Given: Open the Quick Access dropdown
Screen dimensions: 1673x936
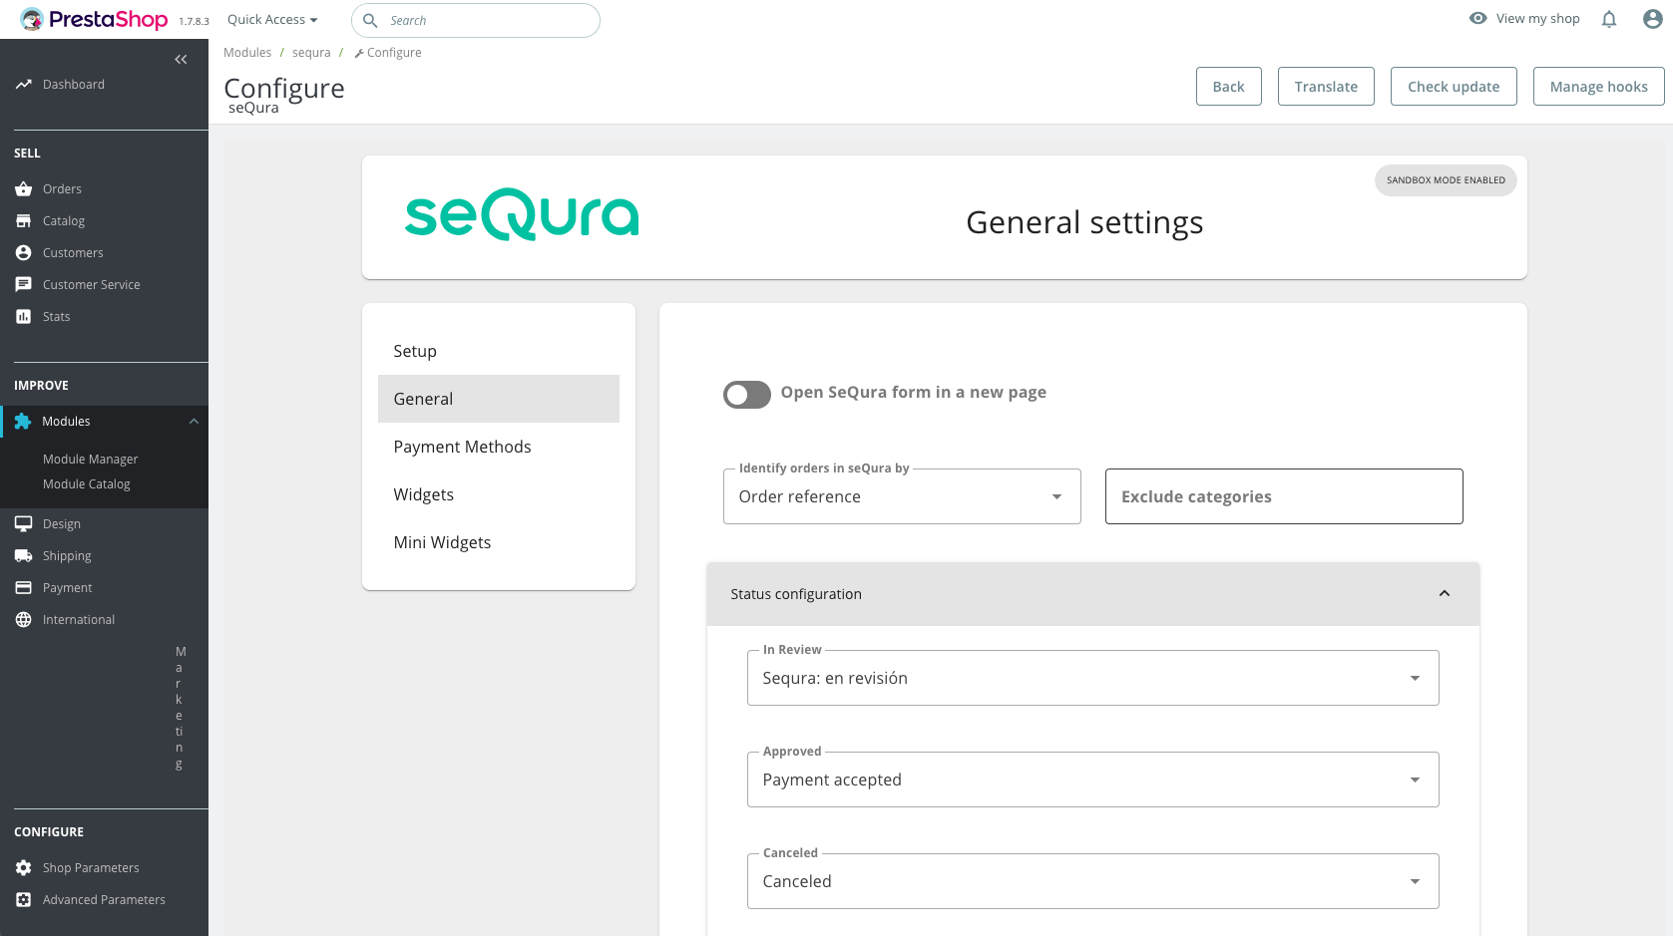Looking at the screenshot, I should 272,20.
